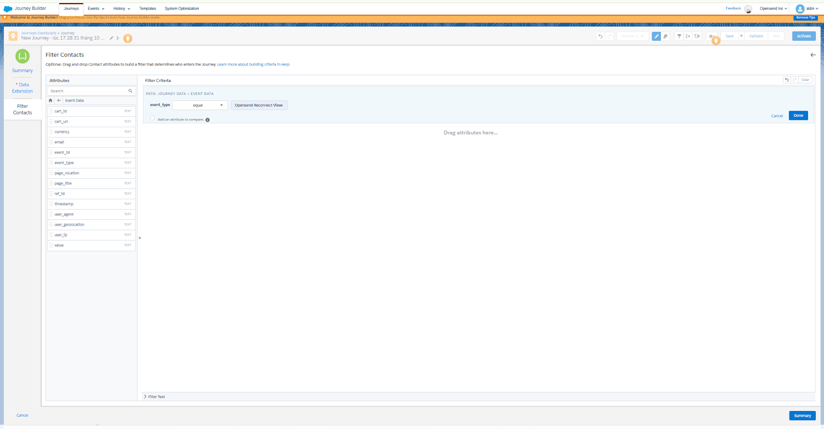Click the back arrow at top right of panel
Viewport: 824px width, 429px height.
click(x=813, y=55)
